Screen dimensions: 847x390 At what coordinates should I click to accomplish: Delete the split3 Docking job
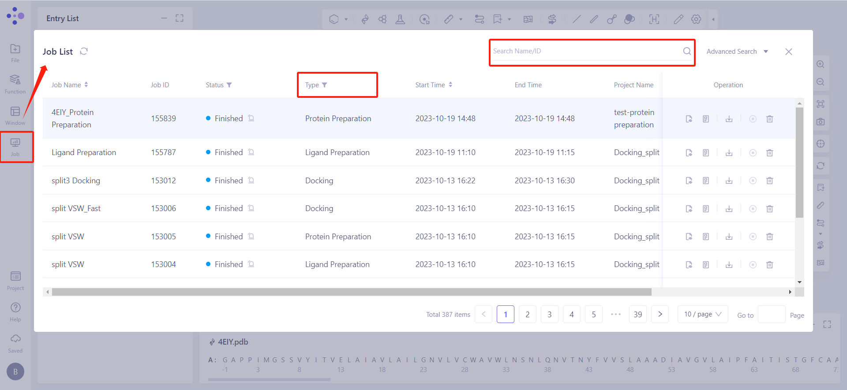pyautogui.click(x=769, y=181)
